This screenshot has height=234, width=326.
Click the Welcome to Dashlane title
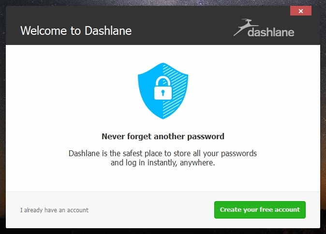point(76,31)
